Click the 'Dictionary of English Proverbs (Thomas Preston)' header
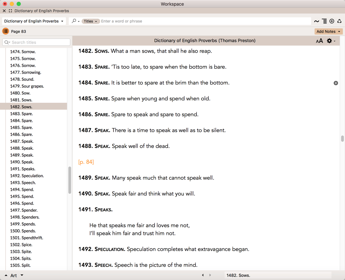Image resolution: width=345 pixels, height=280 pixels. [205, 40]
